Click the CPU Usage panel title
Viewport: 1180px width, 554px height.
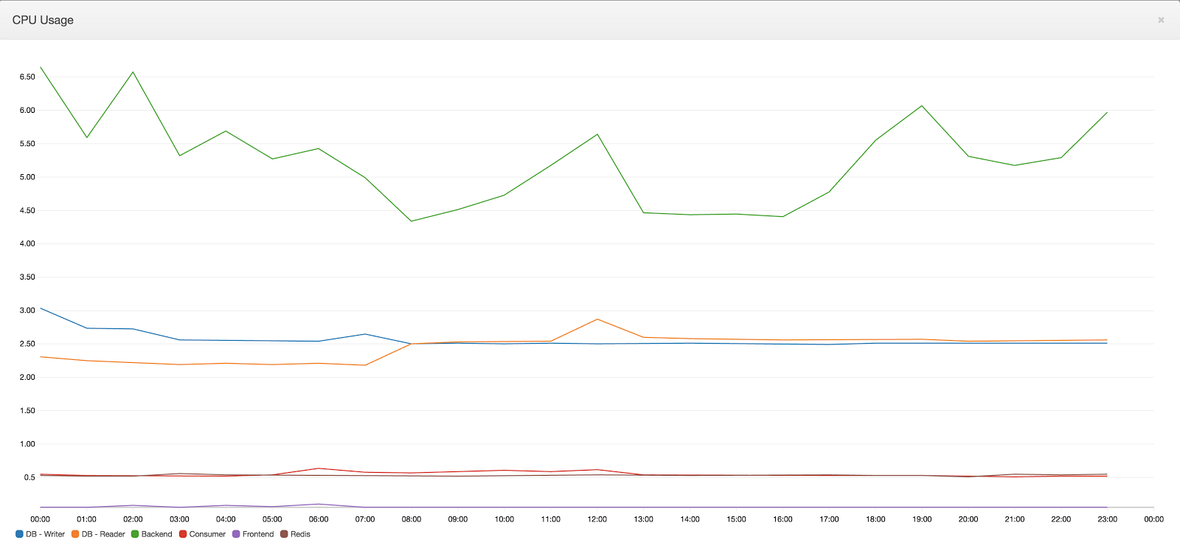(43, 20)
